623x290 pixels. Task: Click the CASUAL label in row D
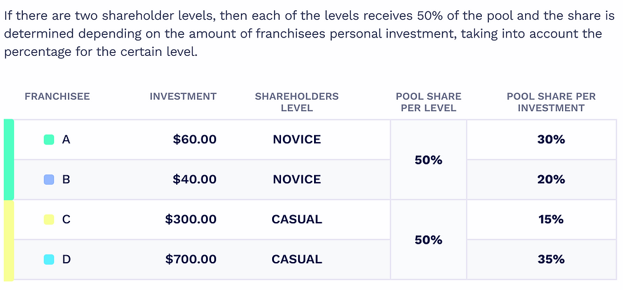(297, 260)
